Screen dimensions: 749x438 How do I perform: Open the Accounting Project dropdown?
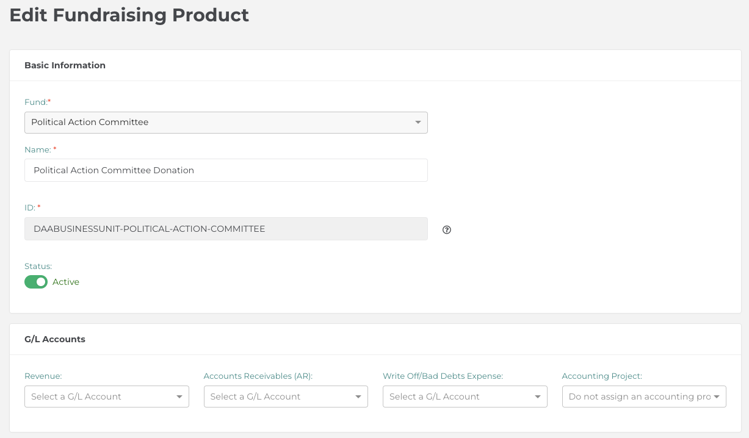(644, 397)
